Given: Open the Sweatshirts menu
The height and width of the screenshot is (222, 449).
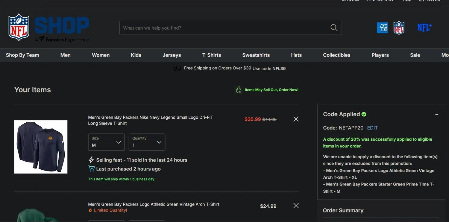Looking at the screenshot, I should click(x=256, y=55).
